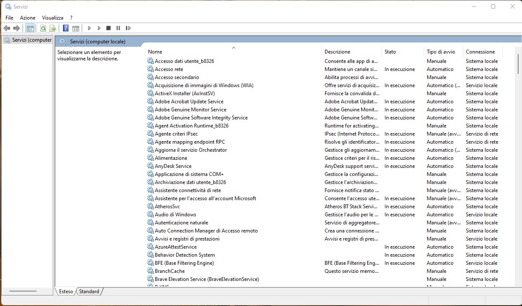Click the Servizio di rete cell of BranchCache
This screenshot has height=306, width=522.
coord(482,271)
